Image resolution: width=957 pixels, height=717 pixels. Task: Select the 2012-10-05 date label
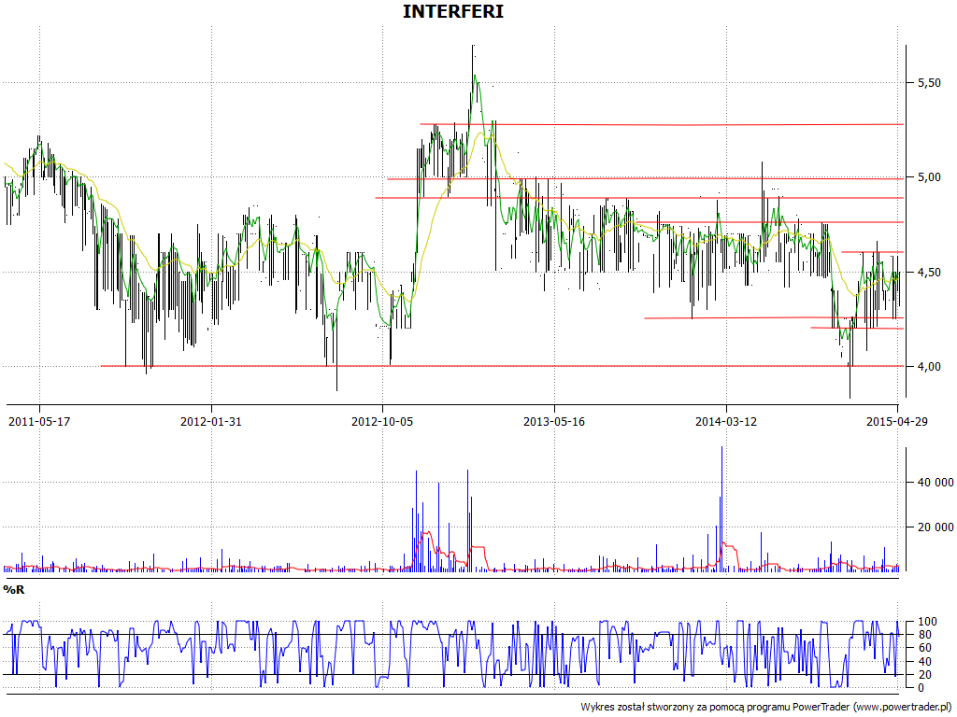[382, 421]
